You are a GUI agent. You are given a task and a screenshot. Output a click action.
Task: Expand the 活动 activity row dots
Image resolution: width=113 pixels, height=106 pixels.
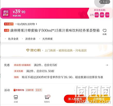[107, 90]
